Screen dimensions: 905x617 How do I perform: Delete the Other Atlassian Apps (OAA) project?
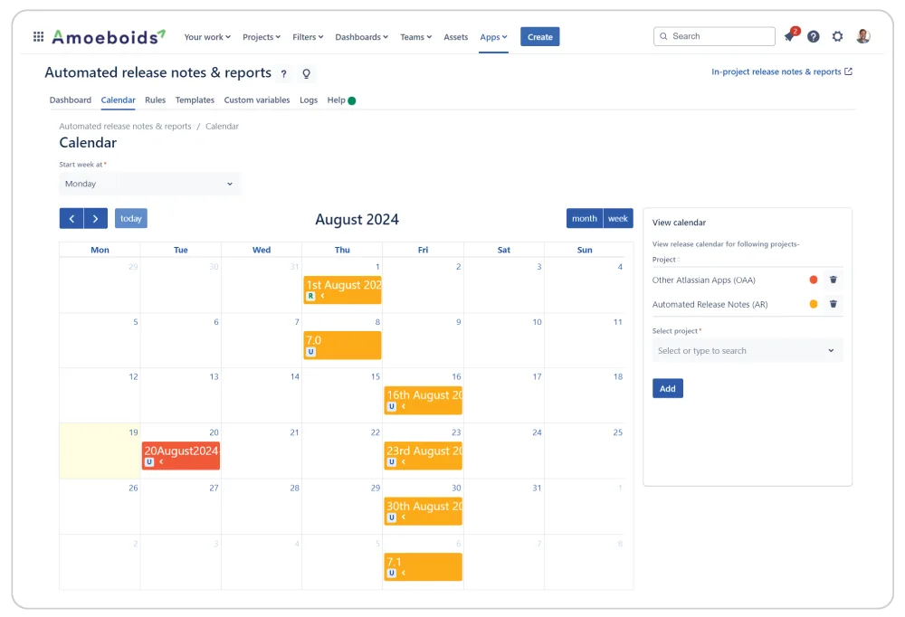833,280
